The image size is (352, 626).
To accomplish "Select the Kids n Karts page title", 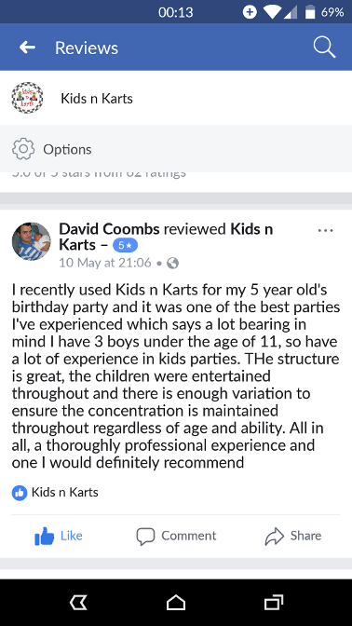I will 97,98.
